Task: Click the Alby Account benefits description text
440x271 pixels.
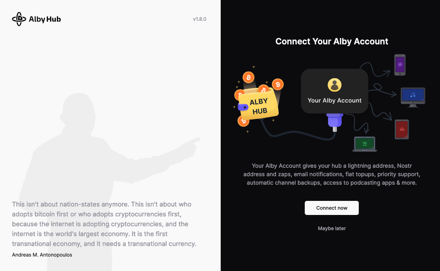Action: [x=332, y=174]
